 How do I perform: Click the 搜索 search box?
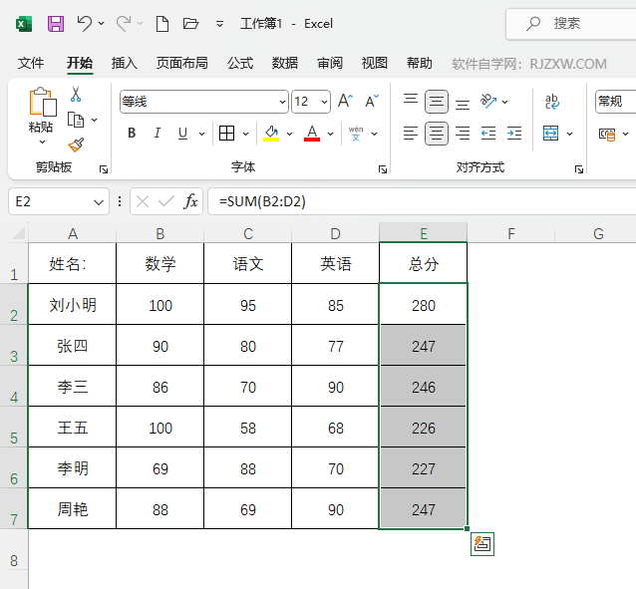[571, 24]
